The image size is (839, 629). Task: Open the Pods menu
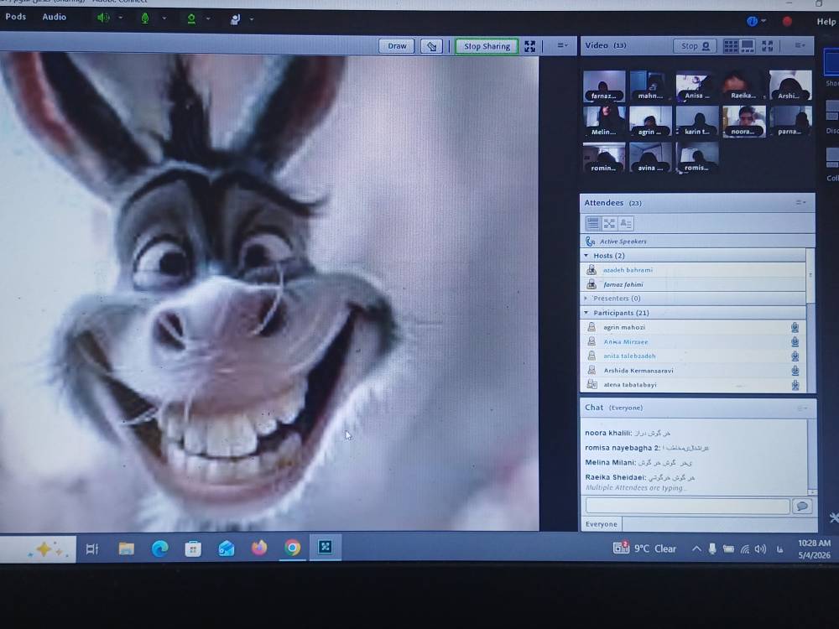[15, 17]
